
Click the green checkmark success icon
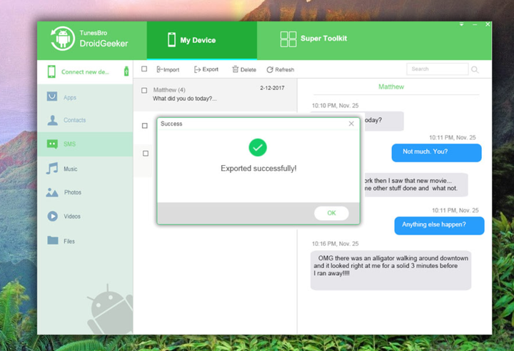(x=258, y=147)
